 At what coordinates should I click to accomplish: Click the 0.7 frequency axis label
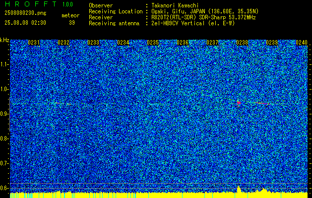(4, 163)
